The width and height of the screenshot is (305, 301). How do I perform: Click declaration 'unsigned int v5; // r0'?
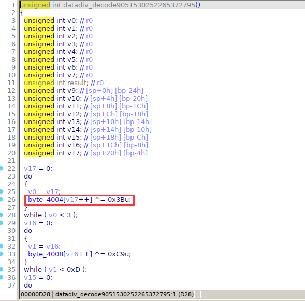tap(58, 60)
